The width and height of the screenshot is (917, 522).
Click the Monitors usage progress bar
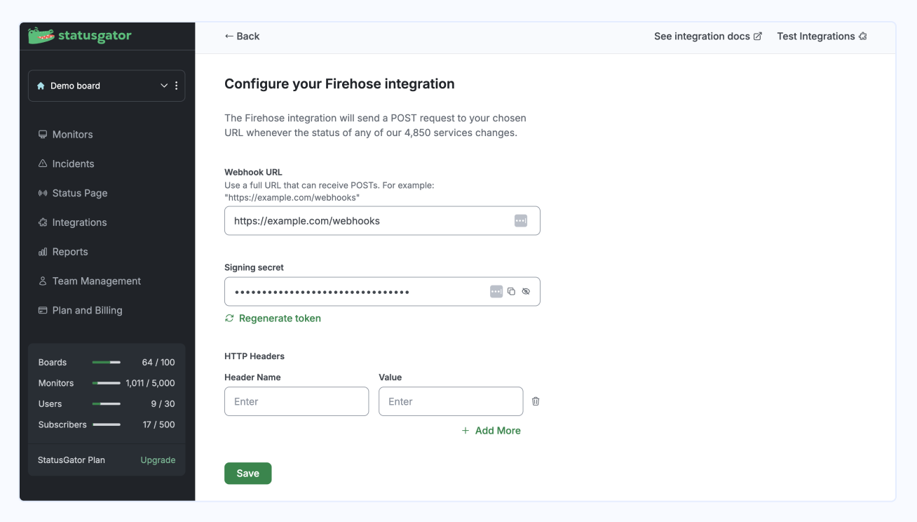107,383
